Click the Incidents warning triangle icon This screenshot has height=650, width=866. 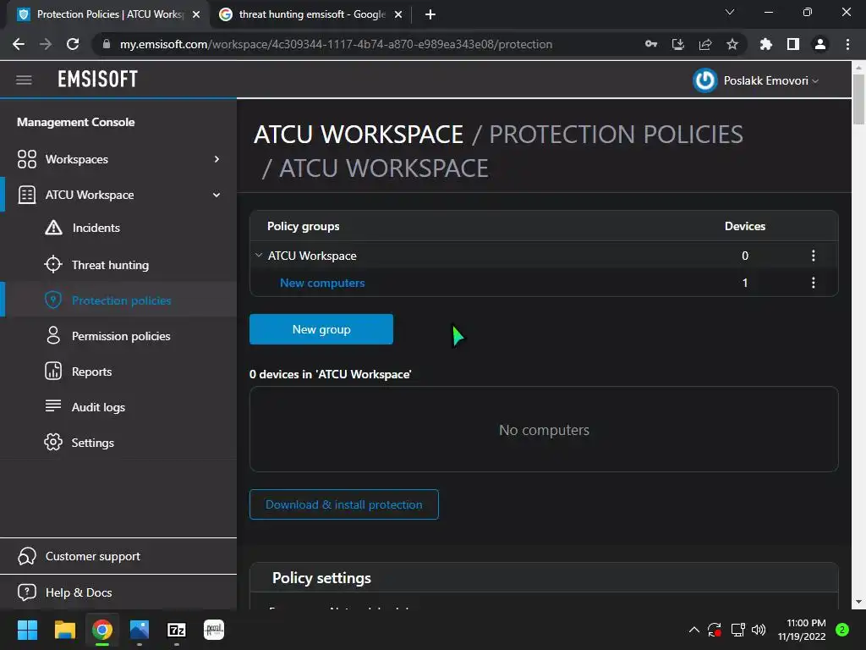pyautogui.click(x=53, y=228)
